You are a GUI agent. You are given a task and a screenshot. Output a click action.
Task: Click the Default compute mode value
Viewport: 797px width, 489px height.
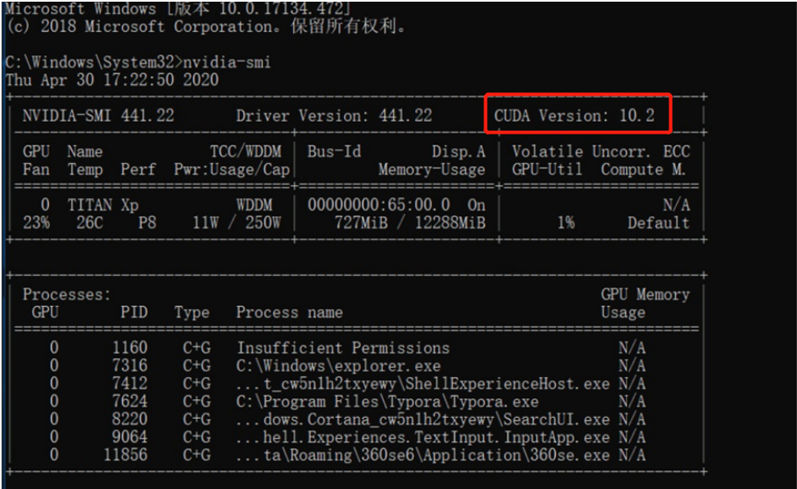pos(658,223)
